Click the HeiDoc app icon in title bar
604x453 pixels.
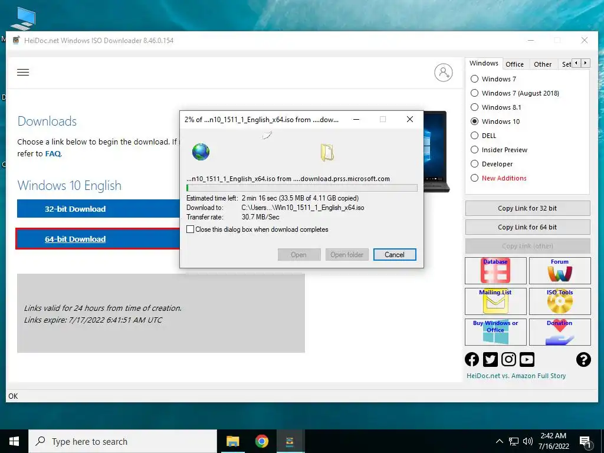(x=16, y=40)
